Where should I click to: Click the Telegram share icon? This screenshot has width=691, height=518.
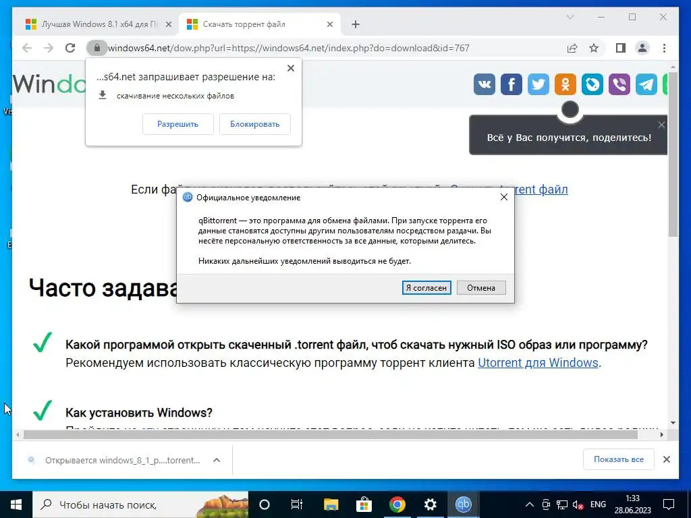click(646, 84)
